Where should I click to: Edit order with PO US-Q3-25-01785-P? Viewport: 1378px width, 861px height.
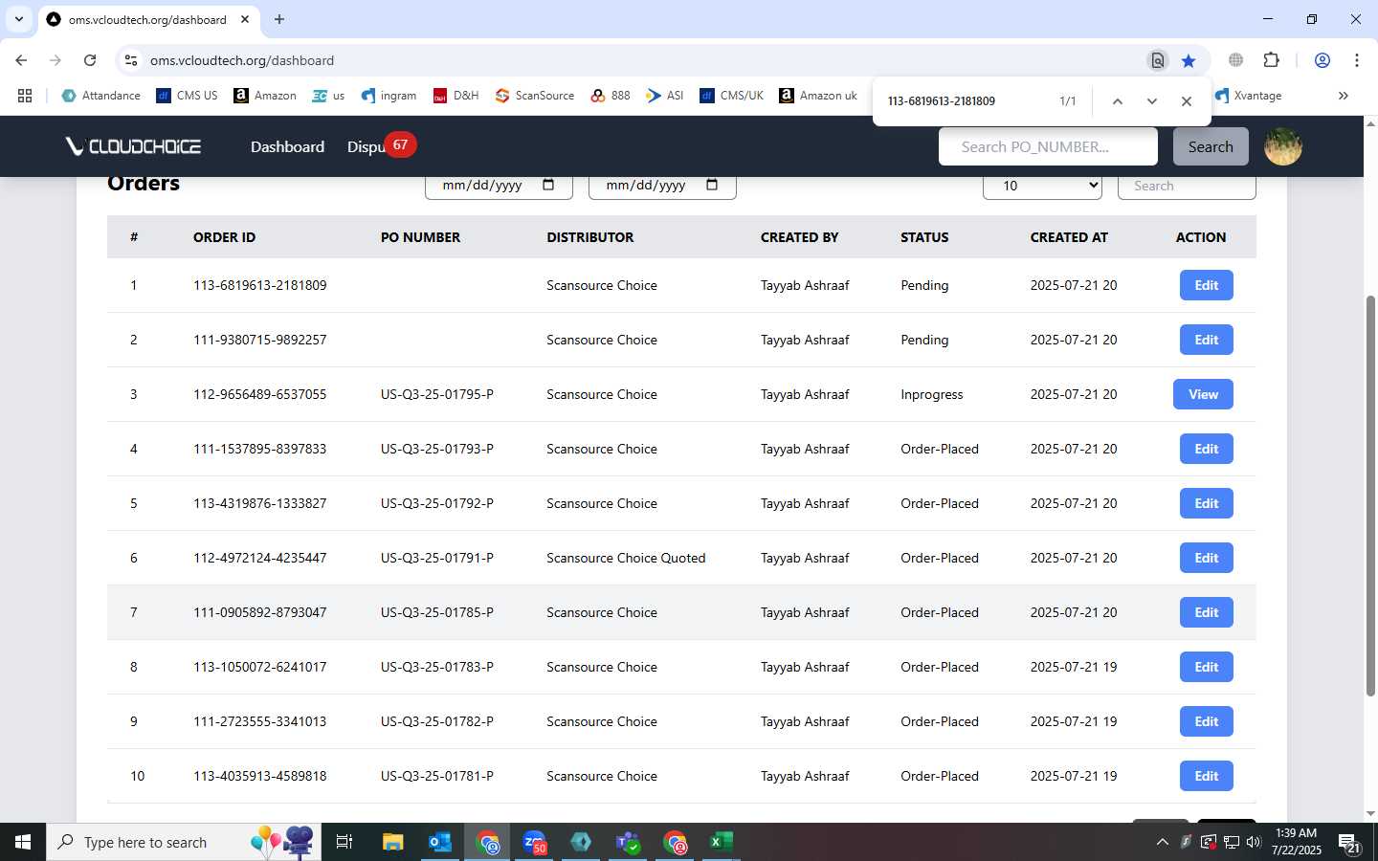[1206, 612]
